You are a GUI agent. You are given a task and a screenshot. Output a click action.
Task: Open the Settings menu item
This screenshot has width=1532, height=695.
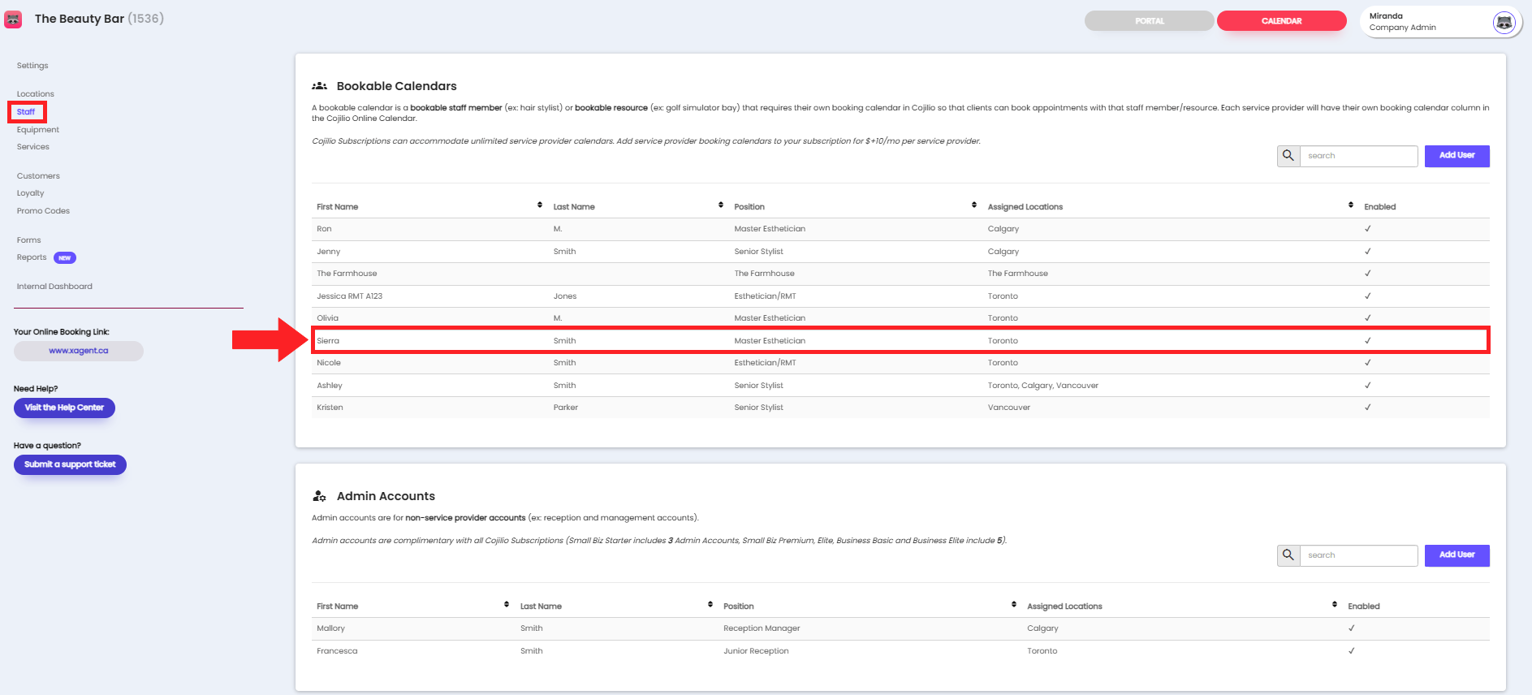[32, 66]
